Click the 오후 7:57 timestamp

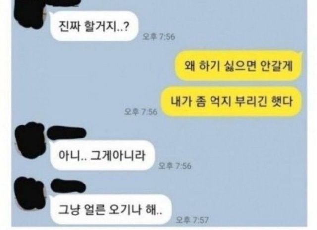(x=192, y=220)
